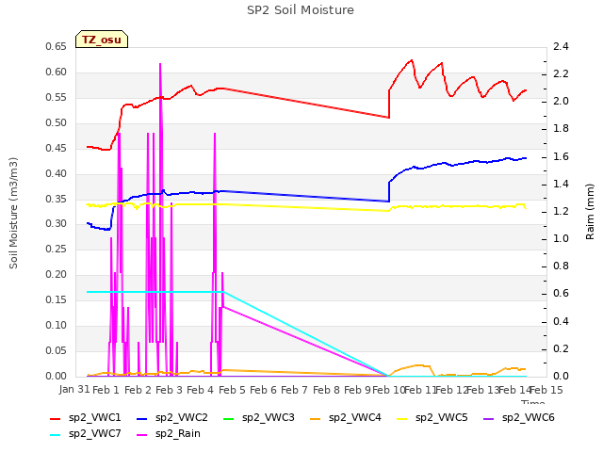Click the Feb 7 x-axis tick label
This screenshot has width=603, height=452.
[x=294, y=391]
